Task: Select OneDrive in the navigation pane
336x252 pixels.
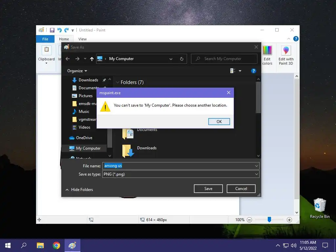Action: click(81, 138)
